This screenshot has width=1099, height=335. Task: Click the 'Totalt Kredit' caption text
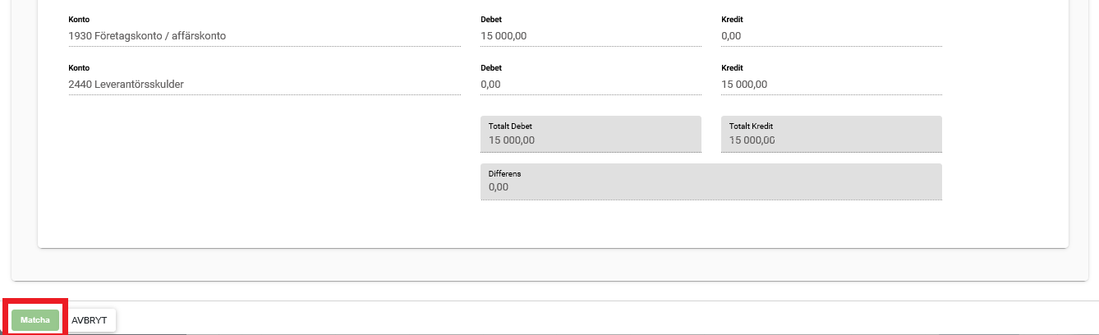click(752, 126)
